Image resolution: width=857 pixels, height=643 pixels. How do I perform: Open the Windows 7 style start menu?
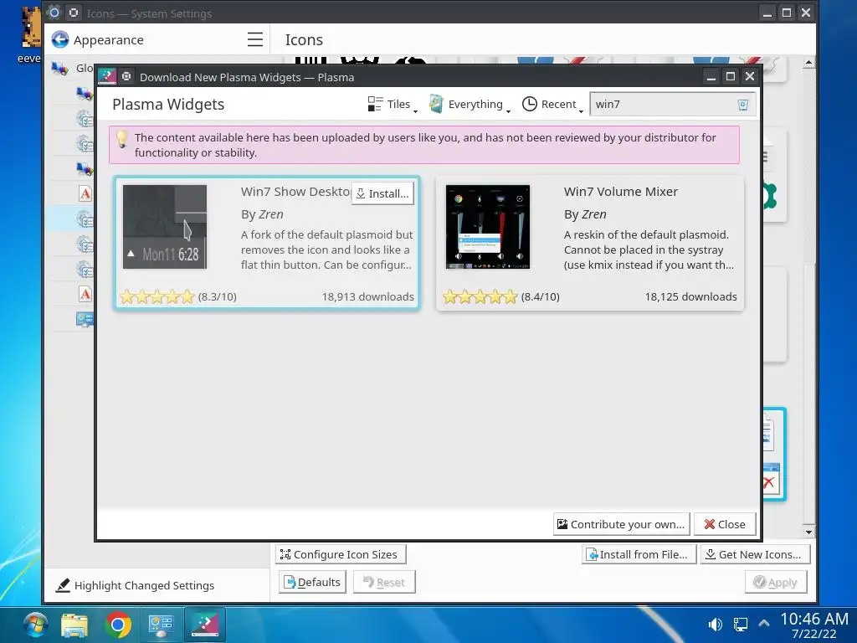(x=35, y=625)
